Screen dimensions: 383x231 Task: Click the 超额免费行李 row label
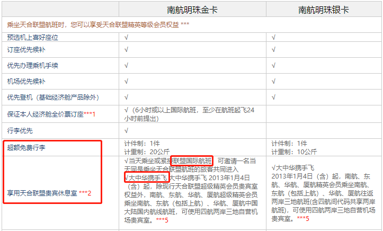26,147
